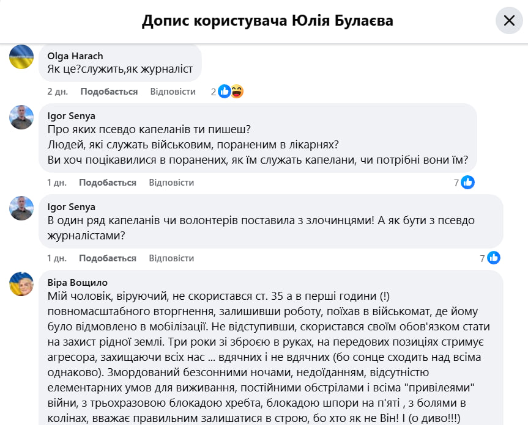The width and height of the screenshot is (528, 425).
Task: Open Olga Harach's profile picture
Action: pyautogui.click(x=21, y=57)
